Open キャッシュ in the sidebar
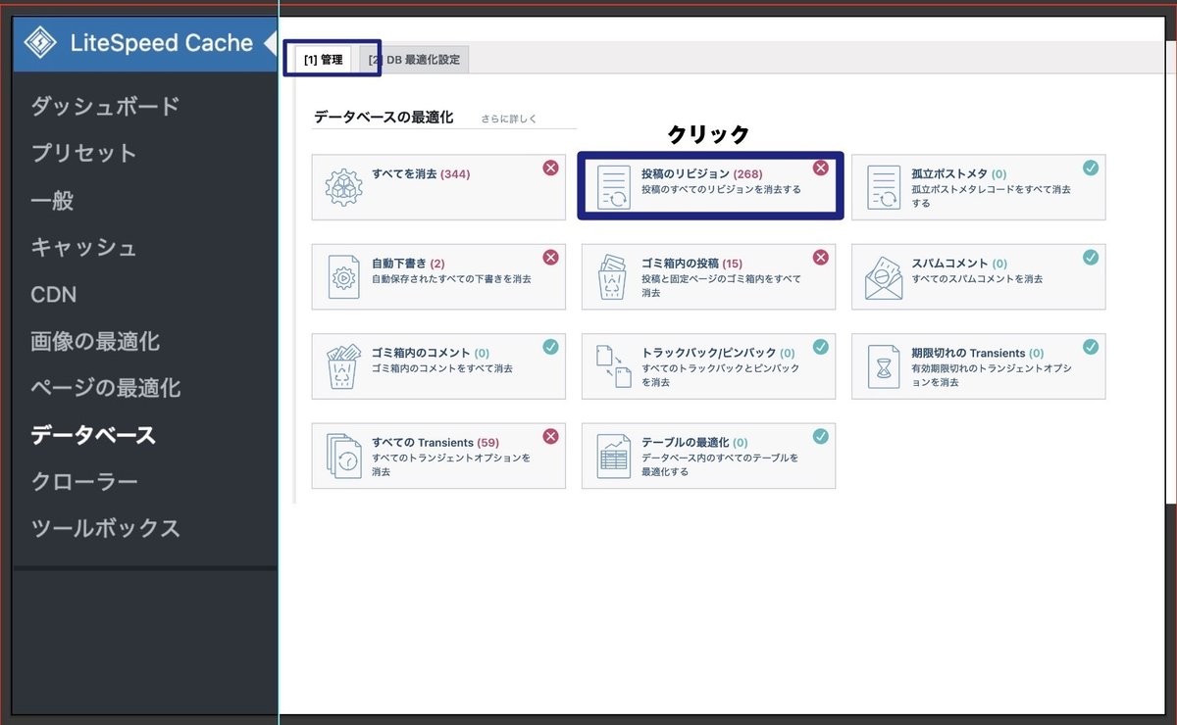 point(83,248)
